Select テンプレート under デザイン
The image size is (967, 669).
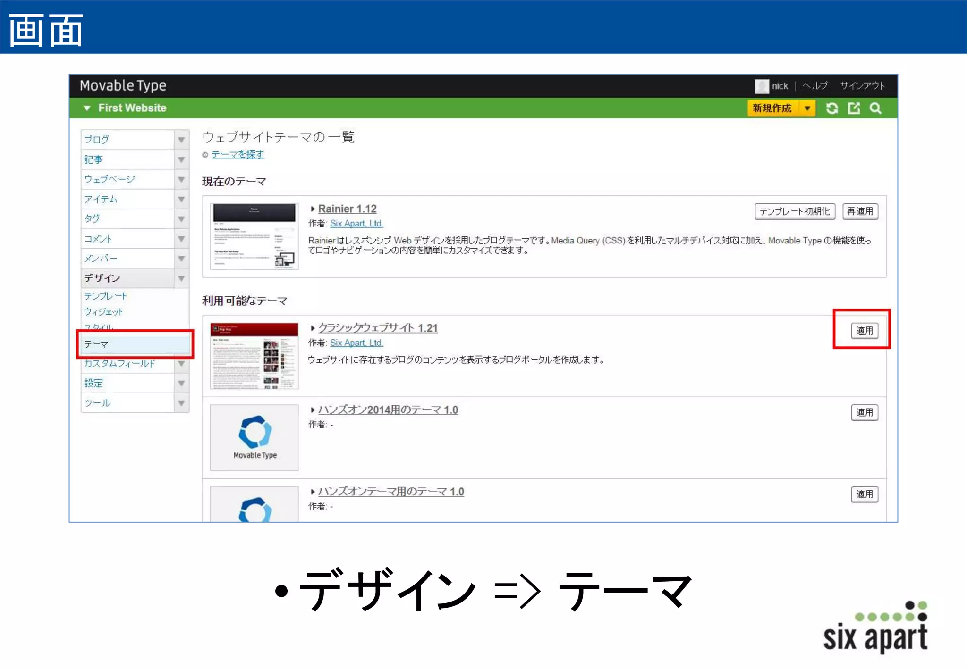(105, 296)
